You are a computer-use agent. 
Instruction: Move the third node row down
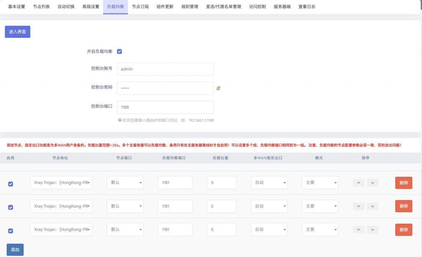tap(372, 229)
